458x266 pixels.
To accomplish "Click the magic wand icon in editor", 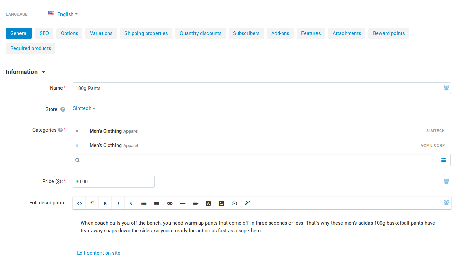I will [247, 203].
